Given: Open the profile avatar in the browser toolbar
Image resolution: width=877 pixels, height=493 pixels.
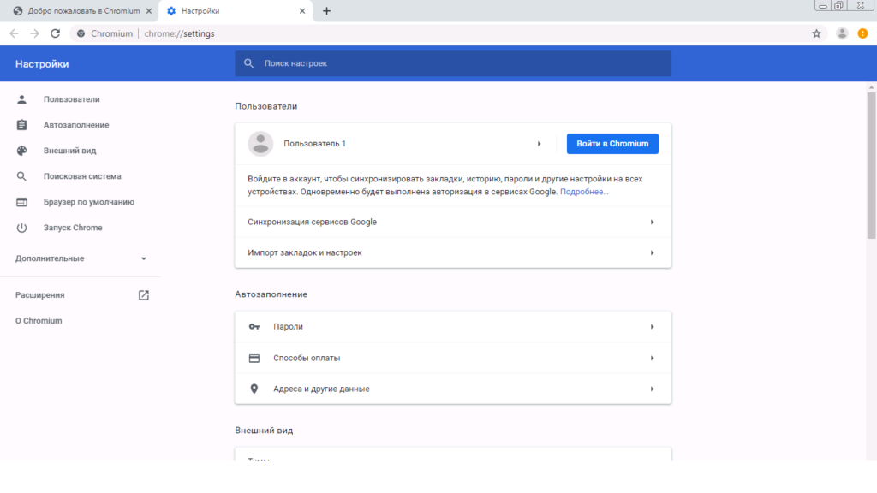Looking at the screenshot, I should pos(842,33).
